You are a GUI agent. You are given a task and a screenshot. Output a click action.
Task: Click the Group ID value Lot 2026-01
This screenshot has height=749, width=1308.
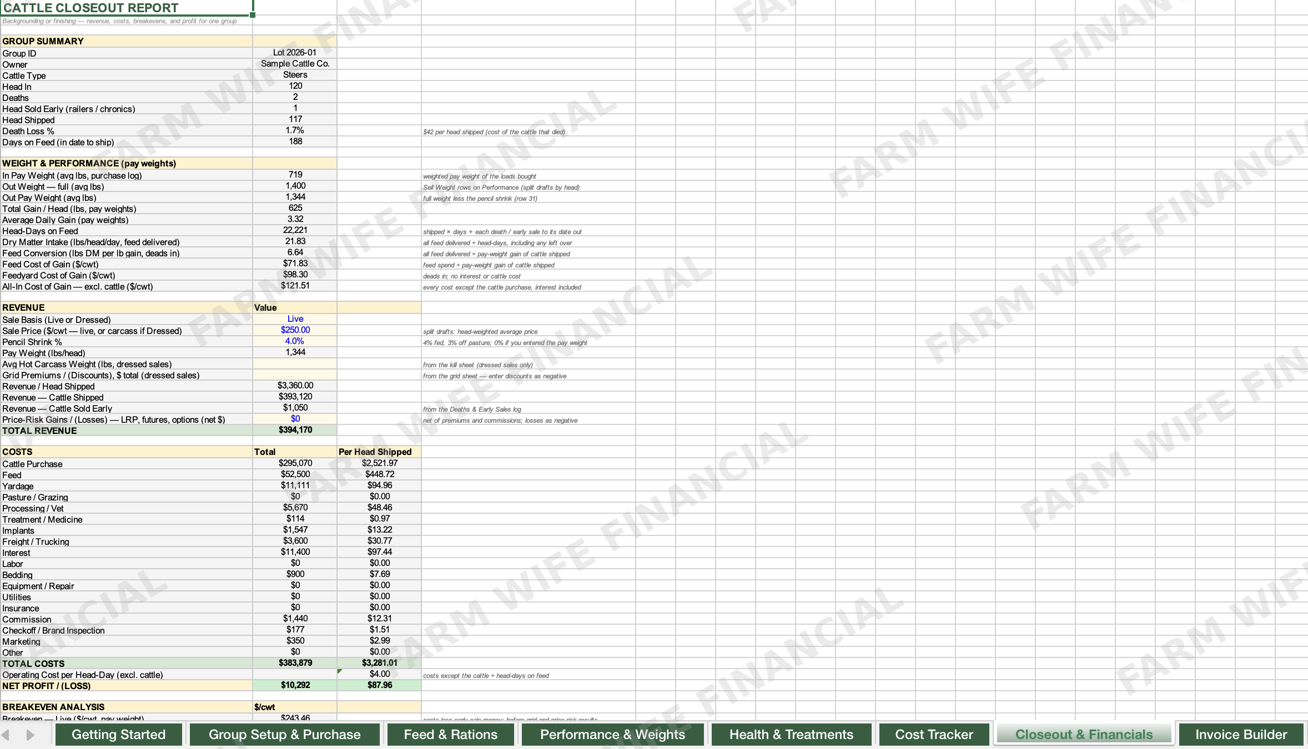295,53
